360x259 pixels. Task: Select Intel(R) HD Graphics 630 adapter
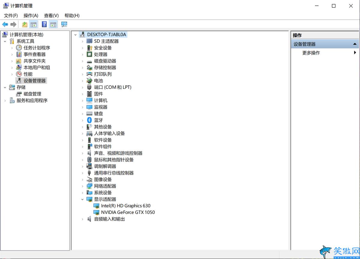[x=126, y=206]
